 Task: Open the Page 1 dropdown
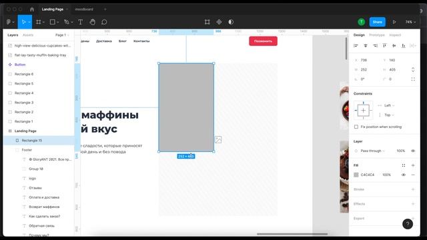[x=62, y=35]
